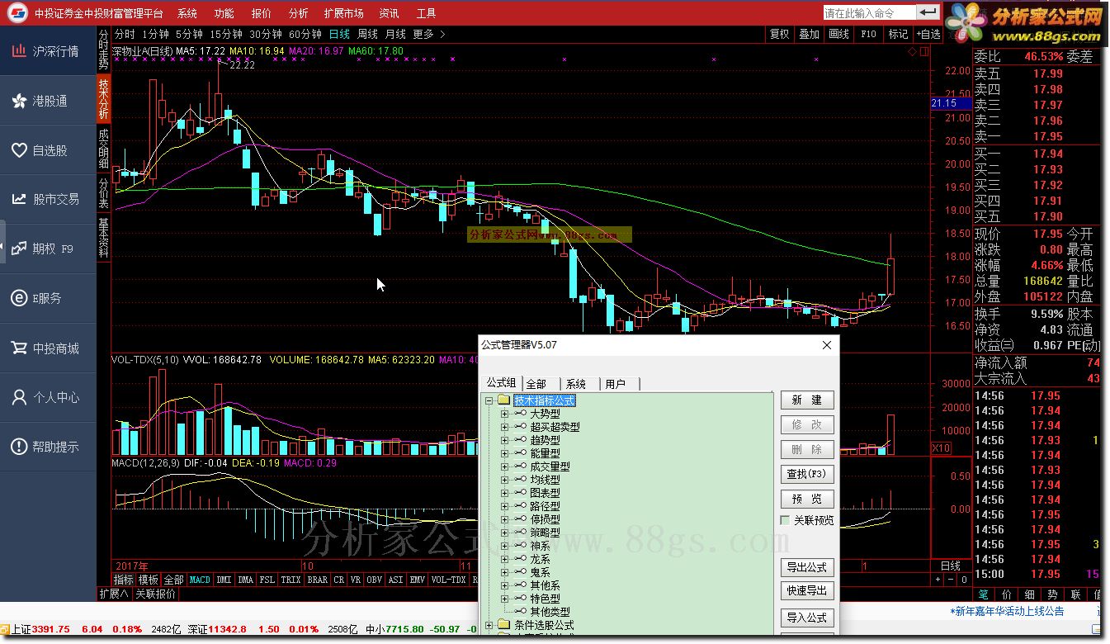The width and height of the screenshot is (1110, 644).
Task: Open the 扩展市场 menu
Action: 344,13
